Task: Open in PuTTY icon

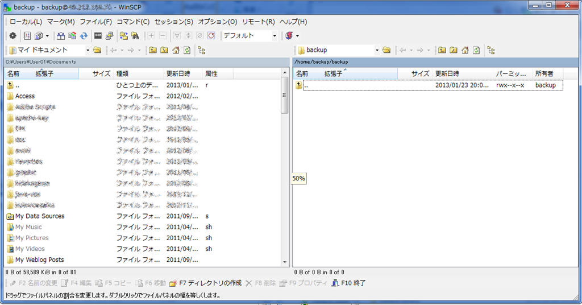Action: click(x=110, y=36)
